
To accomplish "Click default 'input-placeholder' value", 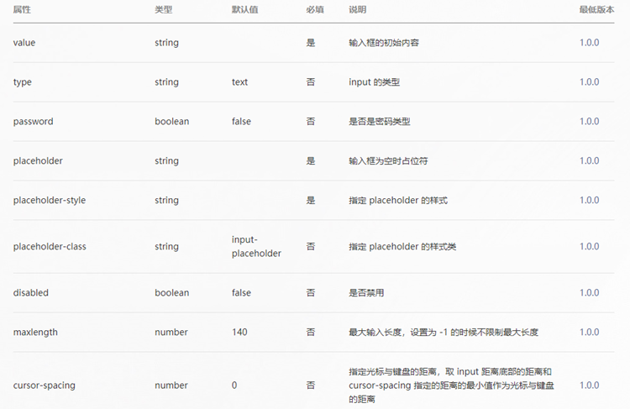I will pos(256,246).
